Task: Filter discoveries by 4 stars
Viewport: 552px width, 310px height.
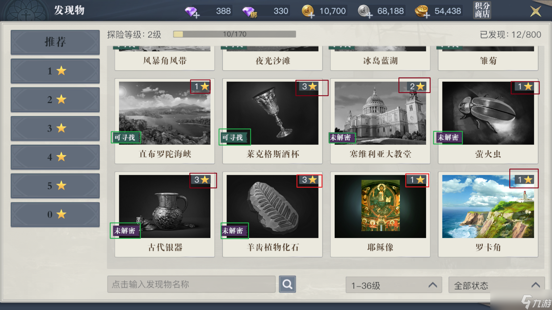Action: (55, 157)
